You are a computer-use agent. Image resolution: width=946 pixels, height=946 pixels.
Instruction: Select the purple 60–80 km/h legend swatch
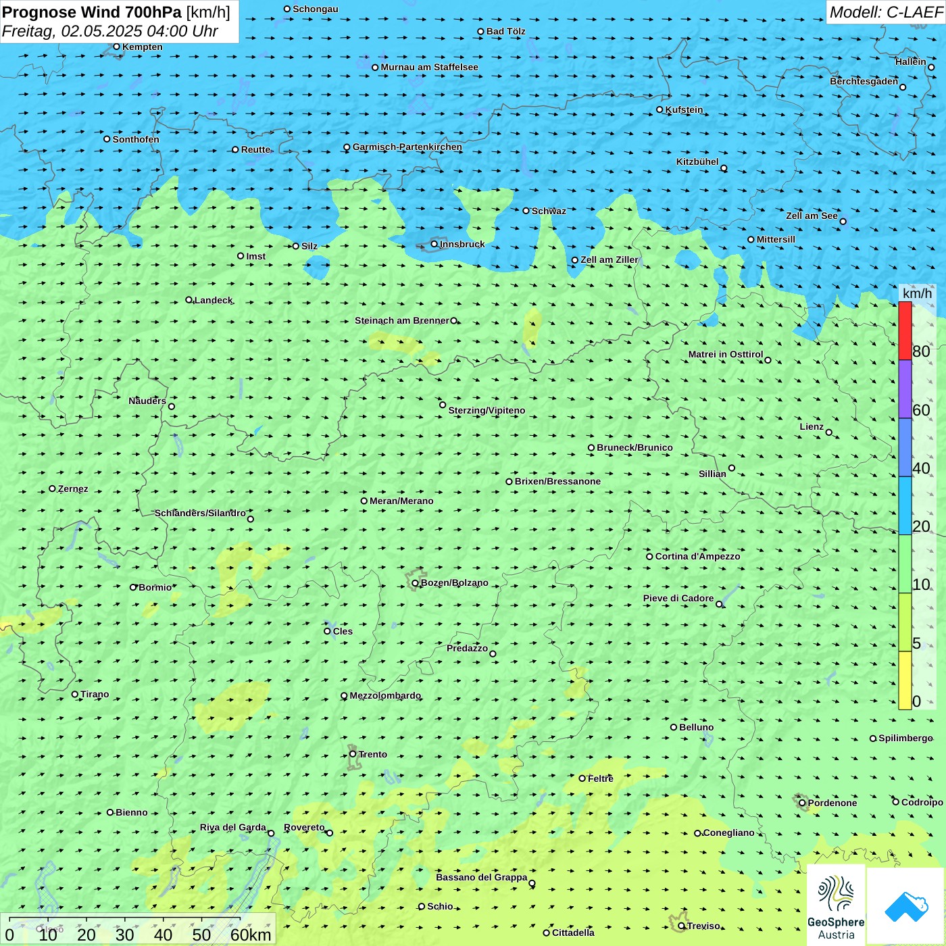point(905,389)
